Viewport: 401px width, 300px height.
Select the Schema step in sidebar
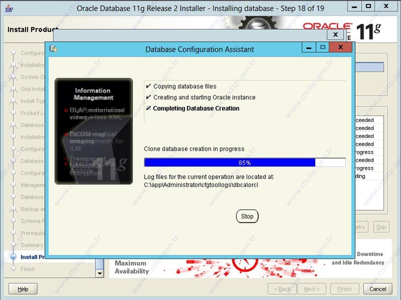tap(32, 221)
